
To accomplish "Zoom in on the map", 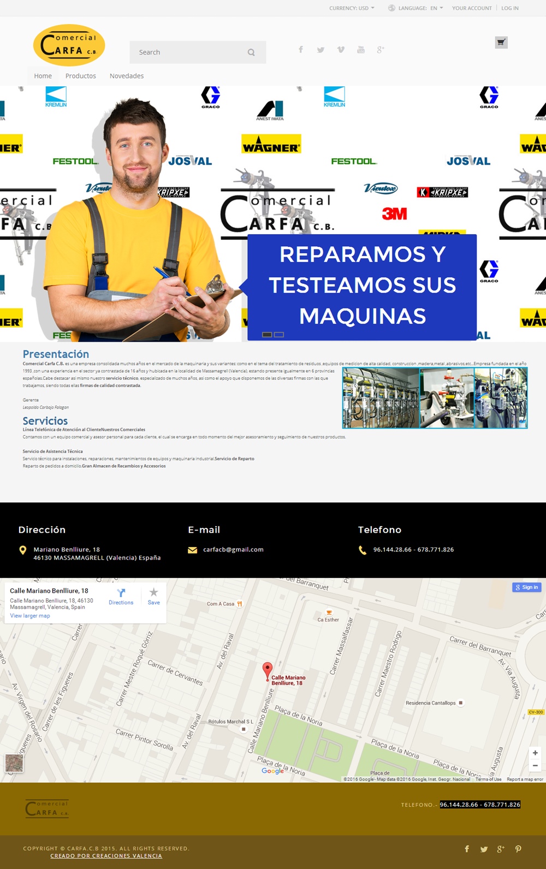I will point(535,753).
